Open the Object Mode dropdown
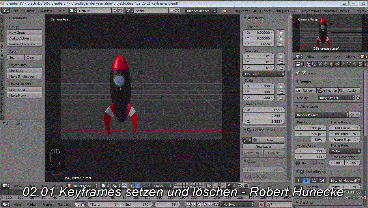 pos(82,186)
